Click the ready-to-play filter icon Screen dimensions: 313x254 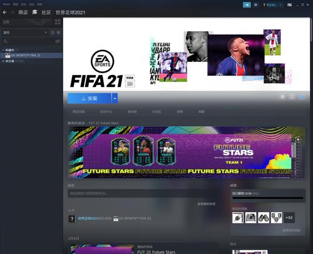[x=58, y=33]
